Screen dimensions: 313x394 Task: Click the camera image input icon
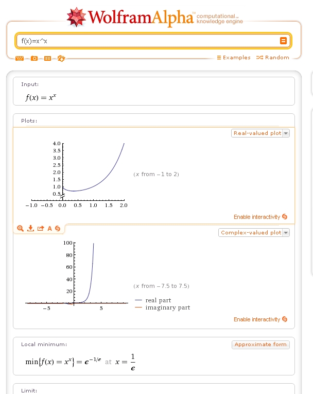pyautogui.click(x=34, y=58)
